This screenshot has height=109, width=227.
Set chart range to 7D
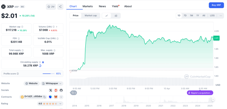(x=185, y=16)
